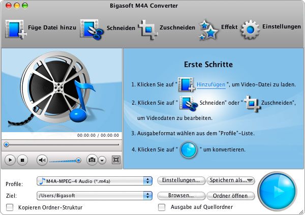Click the Ziel dropdown stepper arrows

tap(147, 196)
